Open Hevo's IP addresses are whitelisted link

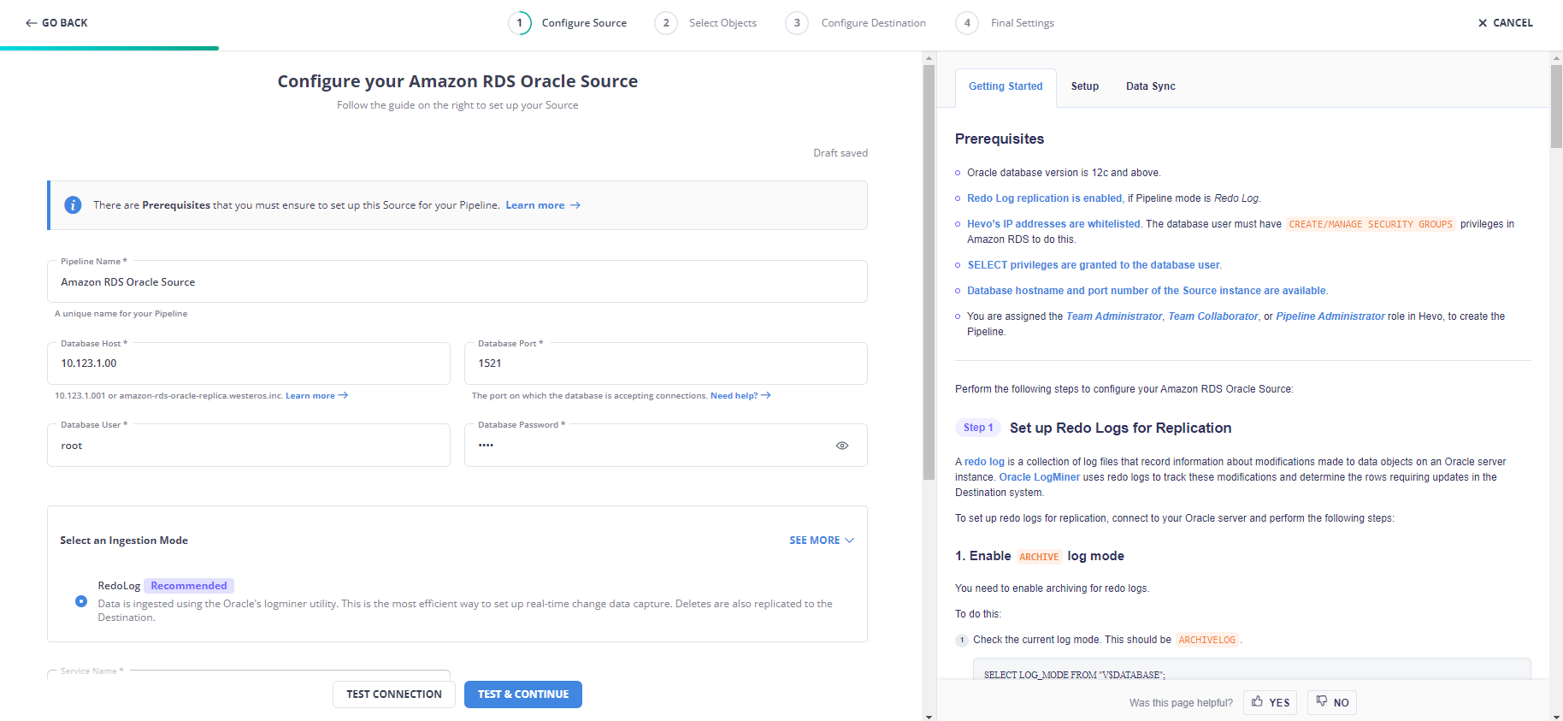point(1053,224)
